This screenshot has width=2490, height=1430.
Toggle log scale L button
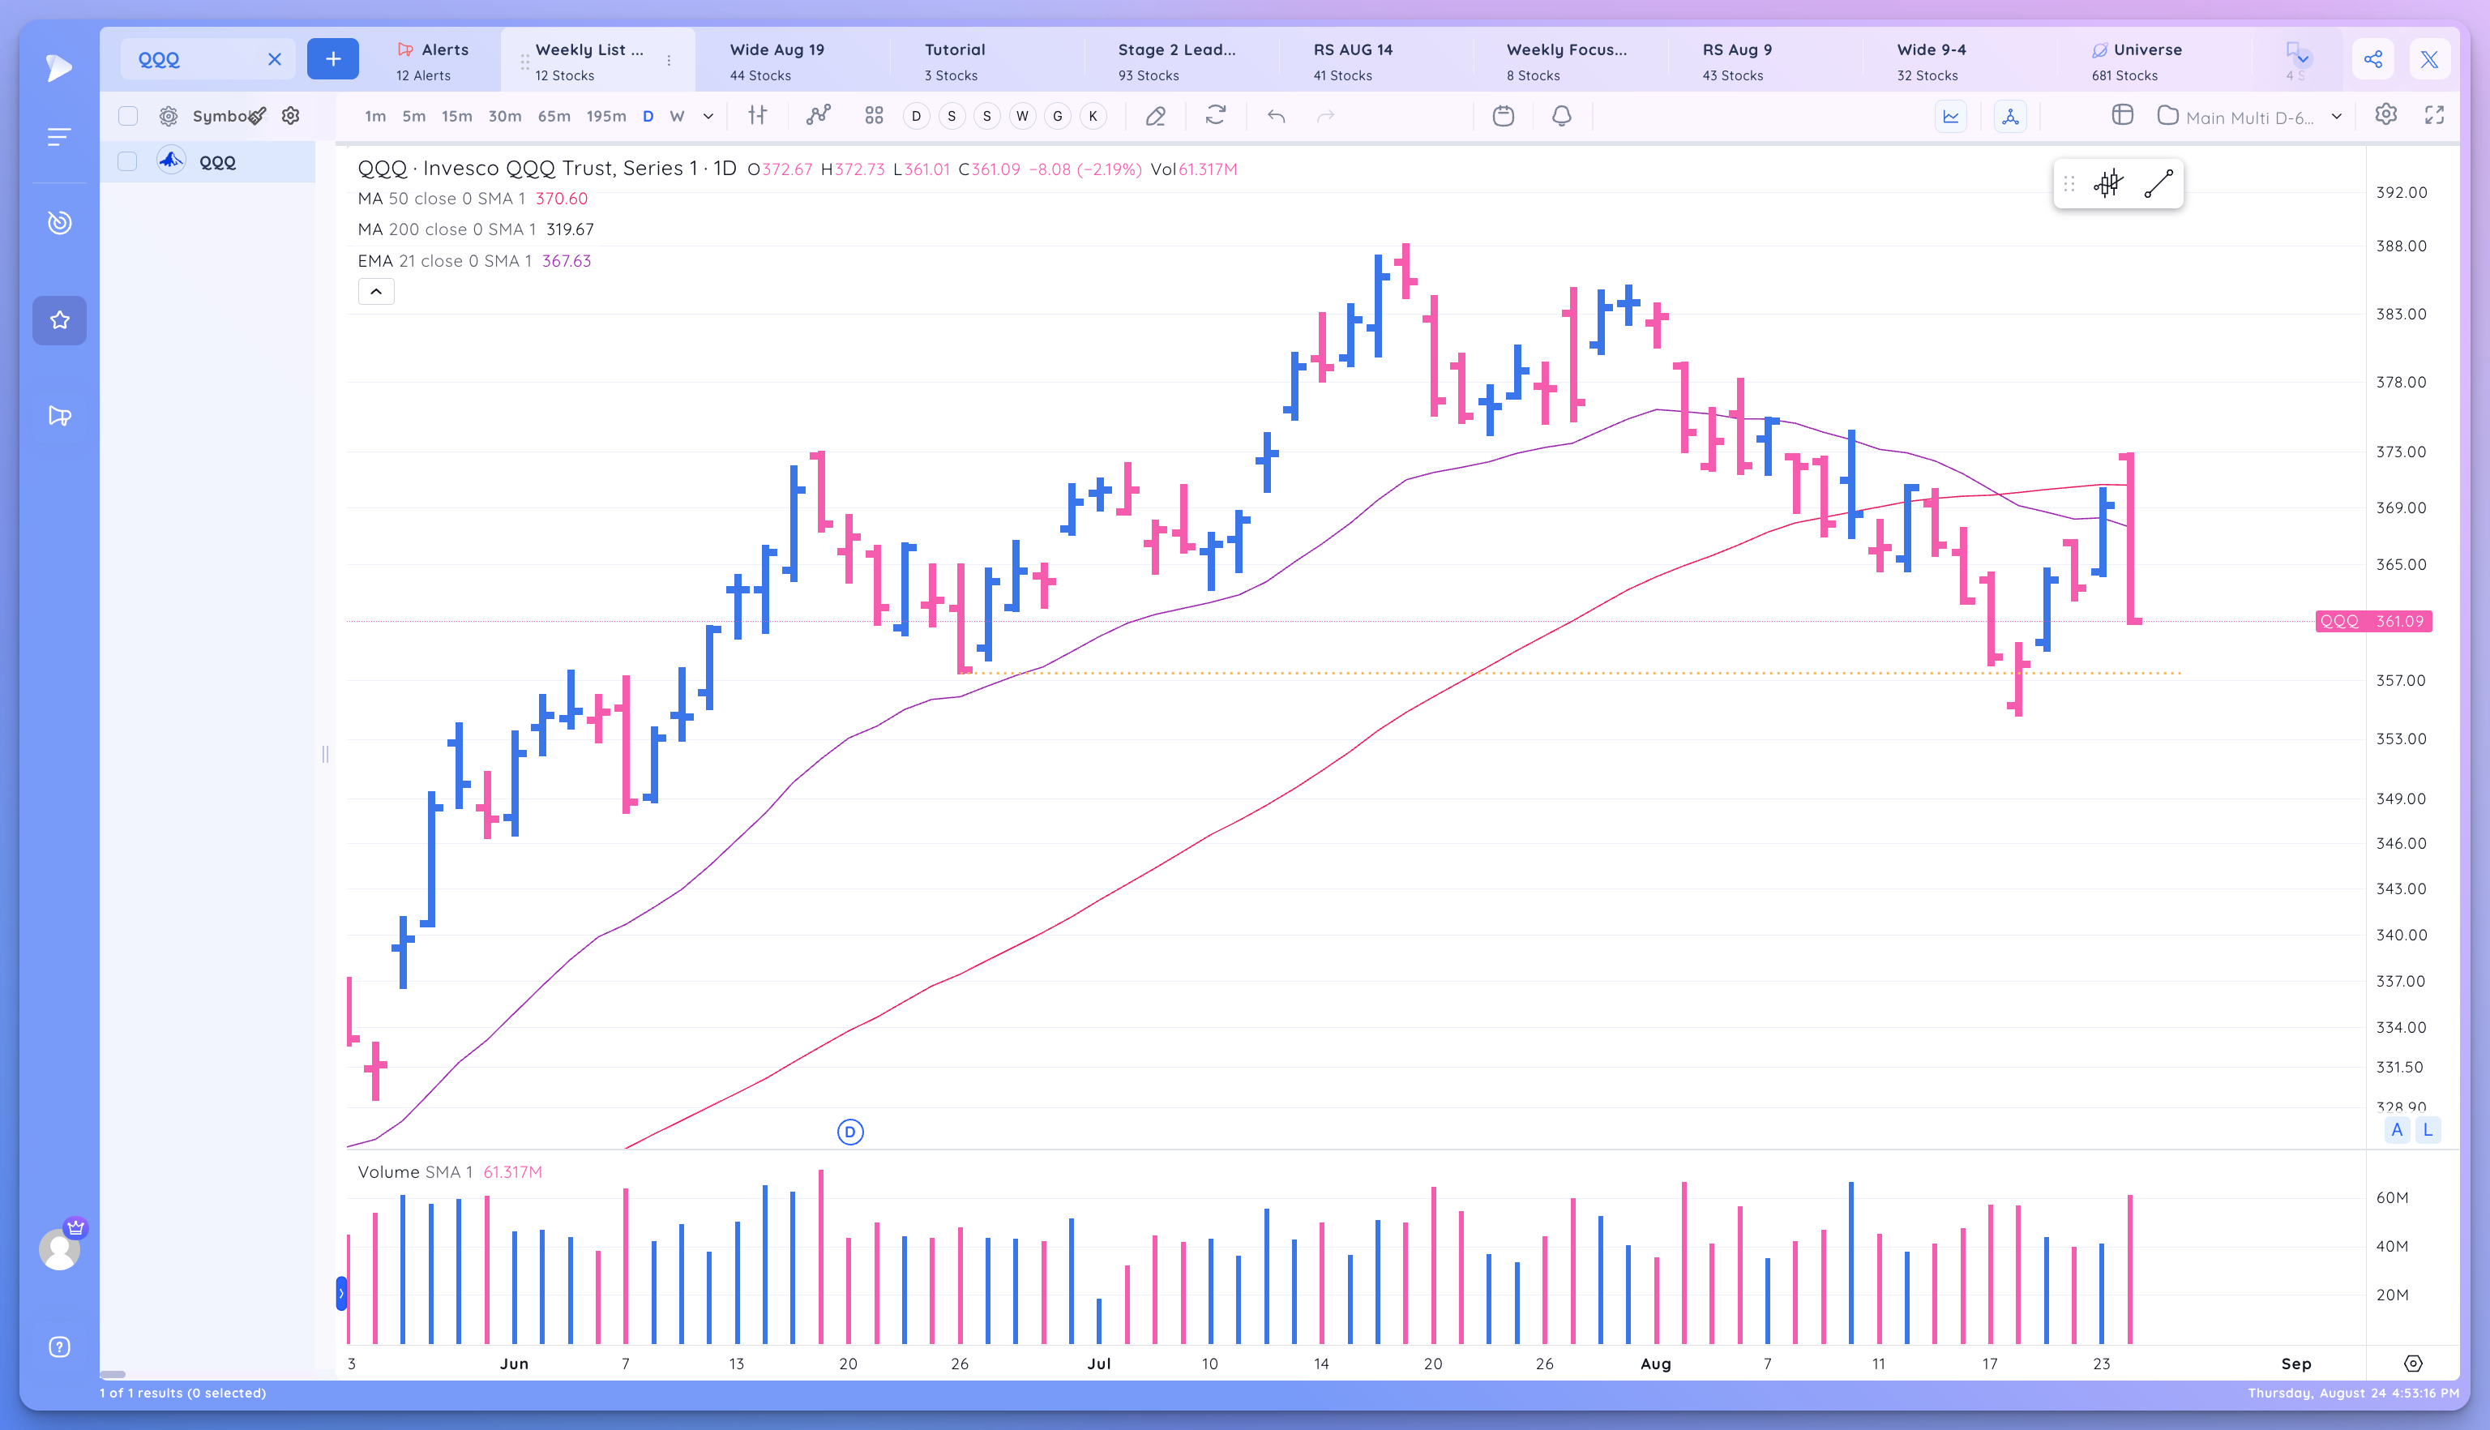click(x=2427, y=1129)
